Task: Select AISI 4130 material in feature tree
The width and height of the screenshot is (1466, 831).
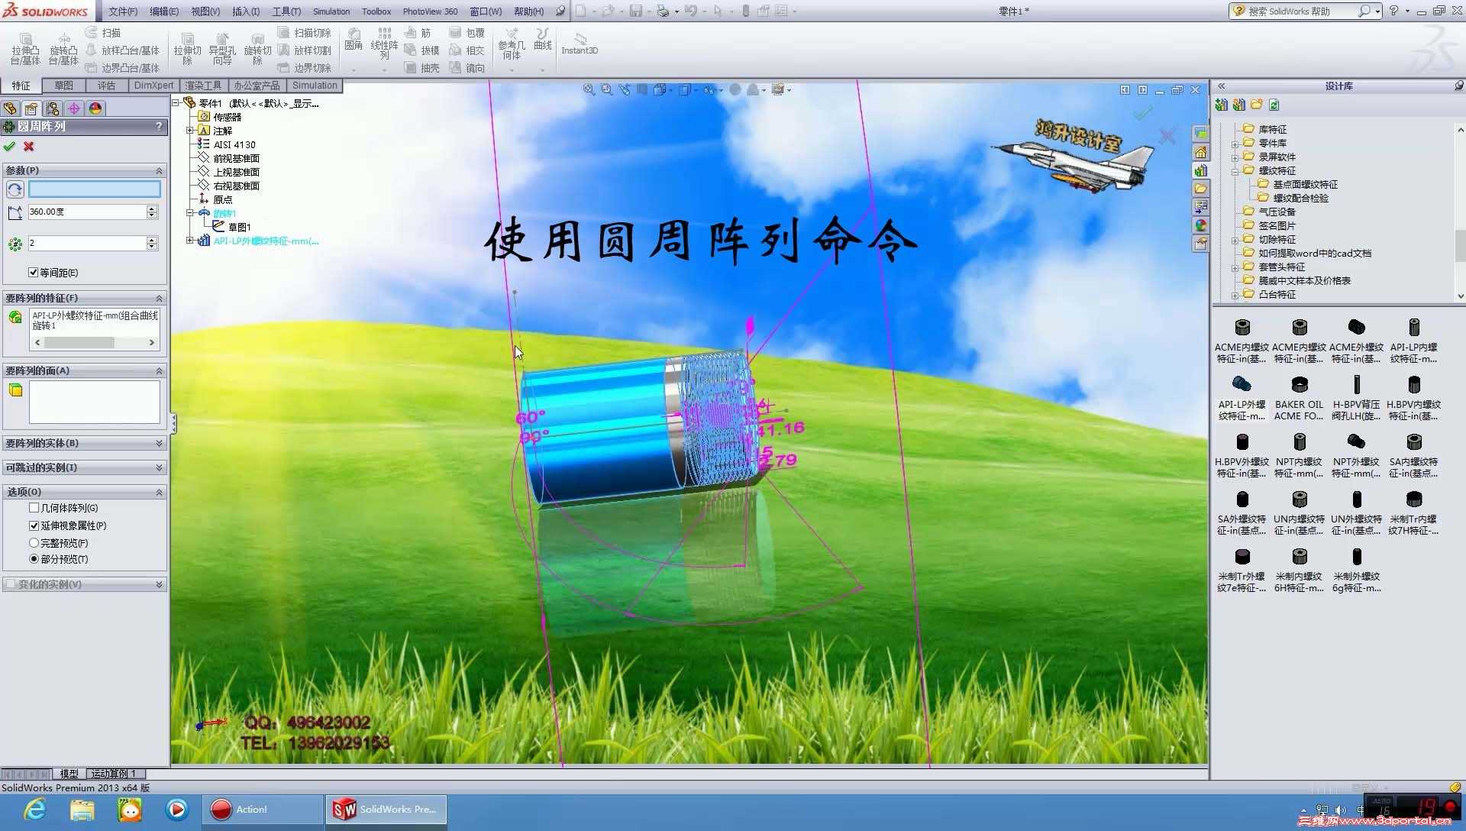Action: (234, 144)
